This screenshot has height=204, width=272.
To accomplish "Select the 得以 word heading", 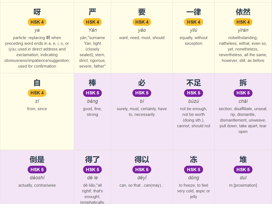I will click(x=142, y=159).
